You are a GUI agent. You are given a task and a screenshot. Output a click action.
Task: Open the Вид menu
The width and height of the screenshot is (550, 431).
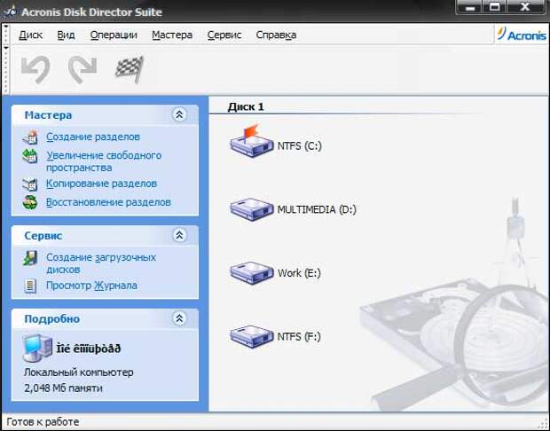pyautogui.click(x=66, y=35)
